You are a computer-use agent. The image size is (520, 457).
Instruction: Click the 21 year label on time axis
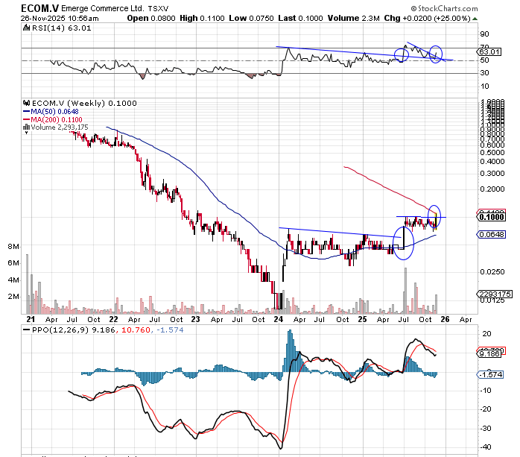[x=31, y=319]
